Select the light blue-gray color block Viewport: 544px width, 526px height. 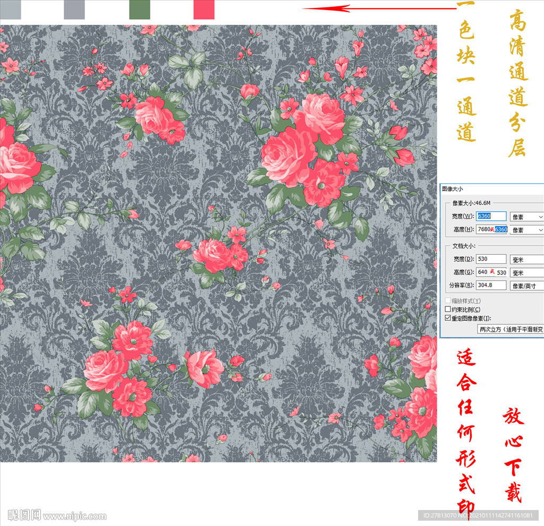coord(10,10)
